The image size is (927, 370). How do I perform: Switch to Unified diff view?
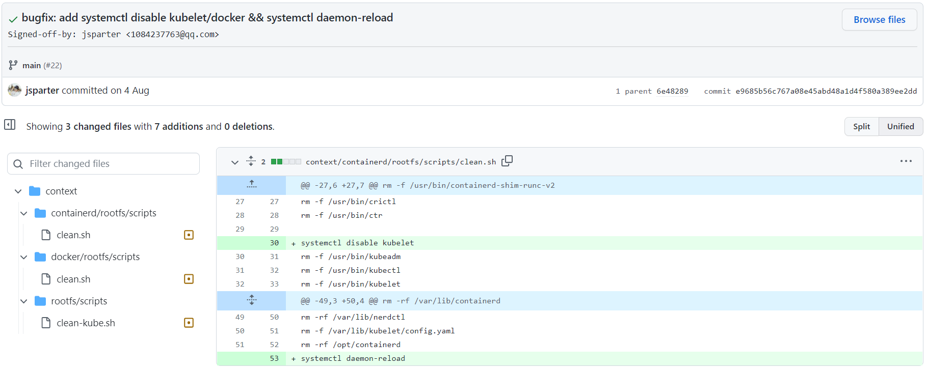(900, 127)
